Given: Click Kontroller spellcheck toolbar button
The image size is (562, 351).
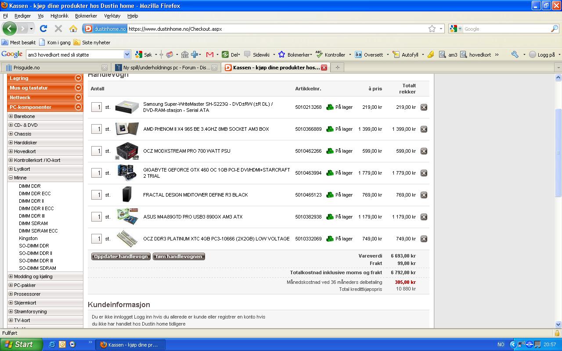Looking at the screenshot, I should [x=331, y=54].
